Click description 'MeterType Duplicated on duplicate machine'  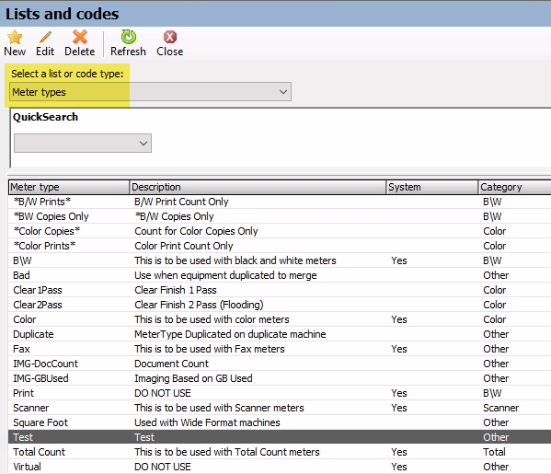click(230, 334)
